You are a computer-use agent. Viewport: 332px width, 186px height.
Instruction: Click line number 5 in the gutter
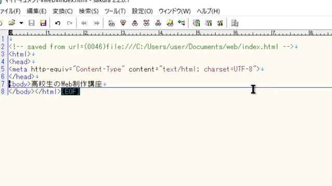pos(3,69)
